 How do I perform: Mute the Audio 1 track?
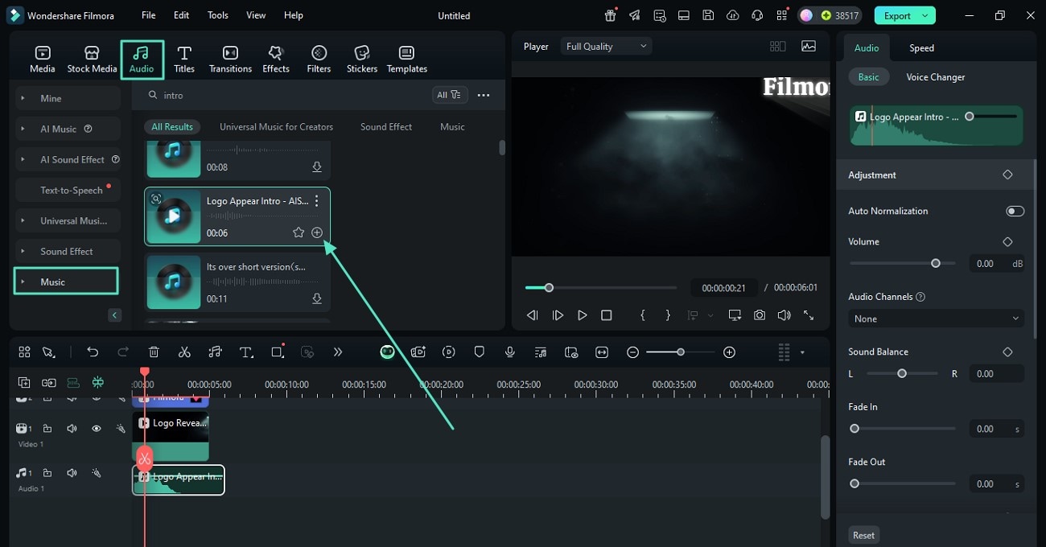[x=72, y=473]
